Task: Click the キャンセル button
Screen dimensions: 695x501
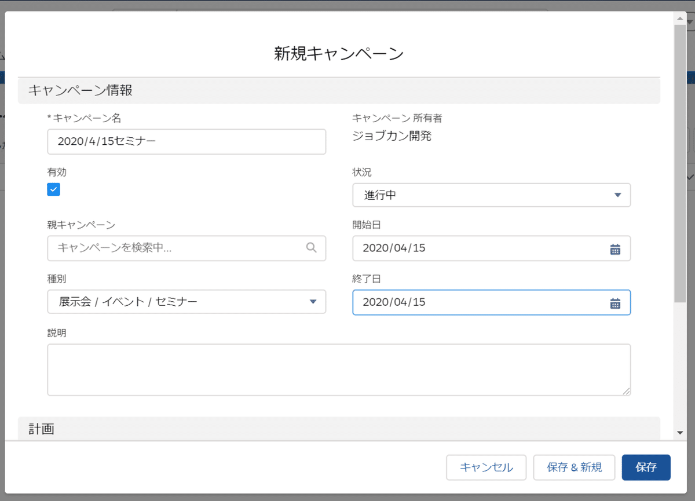Action: pyautogui.click(x=486, y=467)
